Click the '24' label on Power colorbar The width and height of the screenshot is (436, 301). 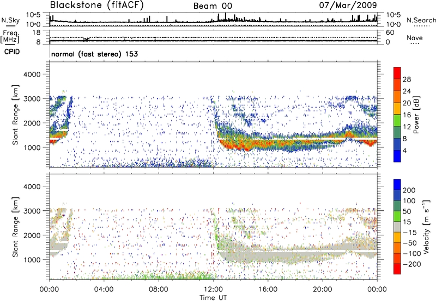coord(407,91)
